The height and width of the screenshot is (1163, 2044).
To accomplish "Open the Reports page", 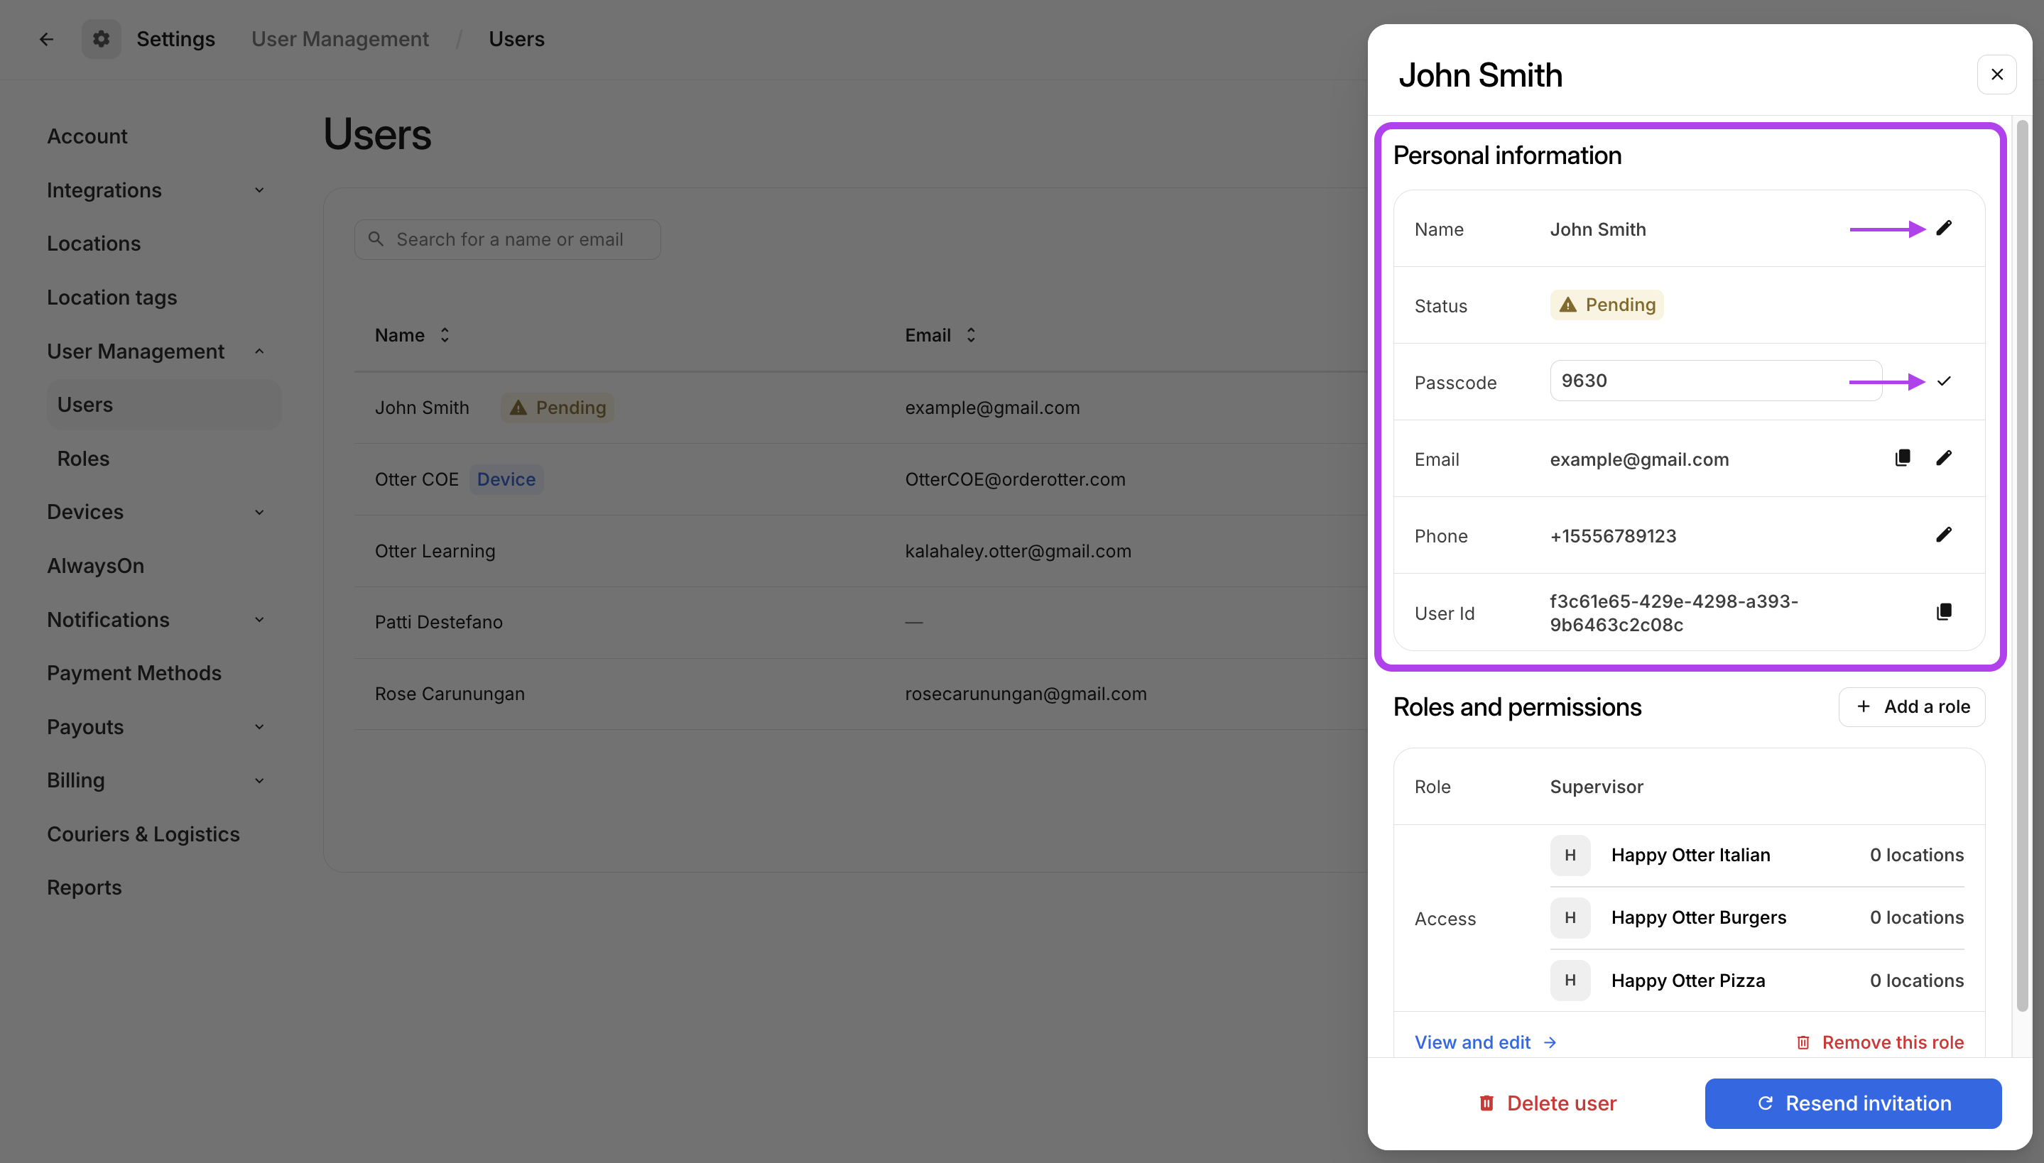I will tap(84, 887).
